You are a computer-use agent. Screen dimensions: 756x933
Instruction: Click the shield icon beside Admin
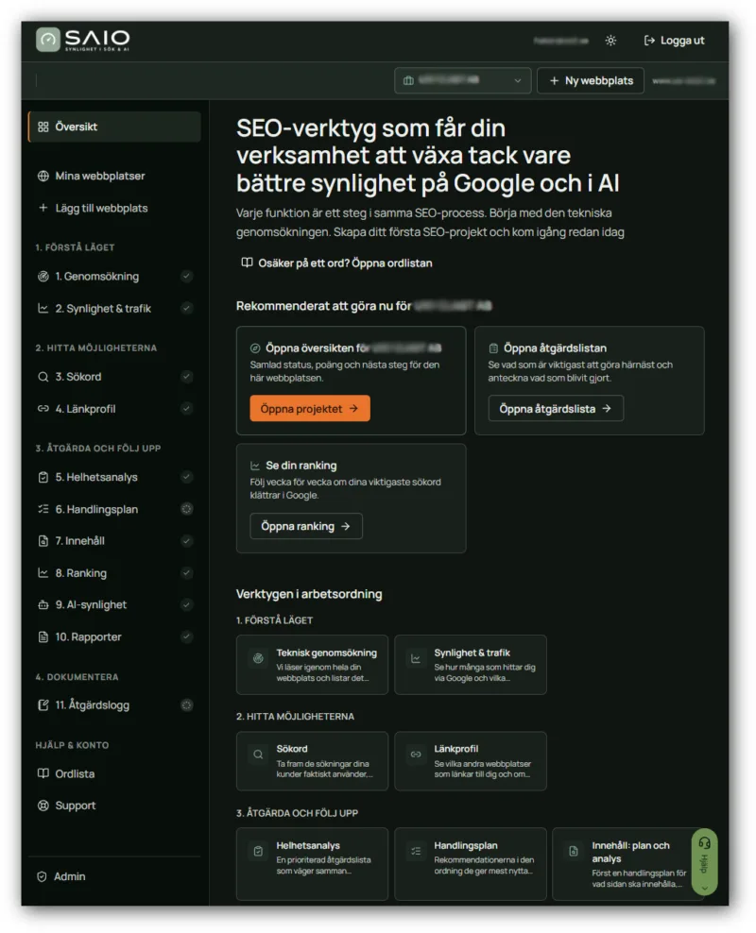(x=42, y=876)
